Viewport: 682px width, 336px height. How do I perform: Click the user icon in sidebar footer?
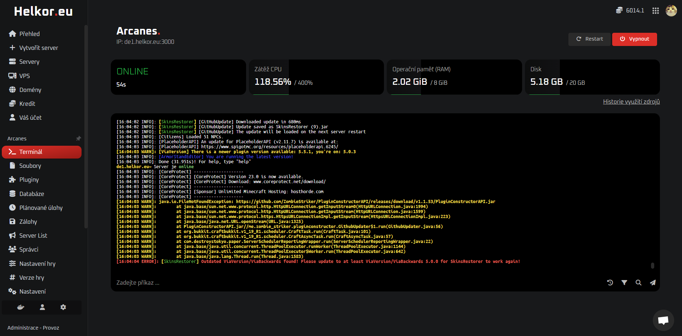(42, 307)
